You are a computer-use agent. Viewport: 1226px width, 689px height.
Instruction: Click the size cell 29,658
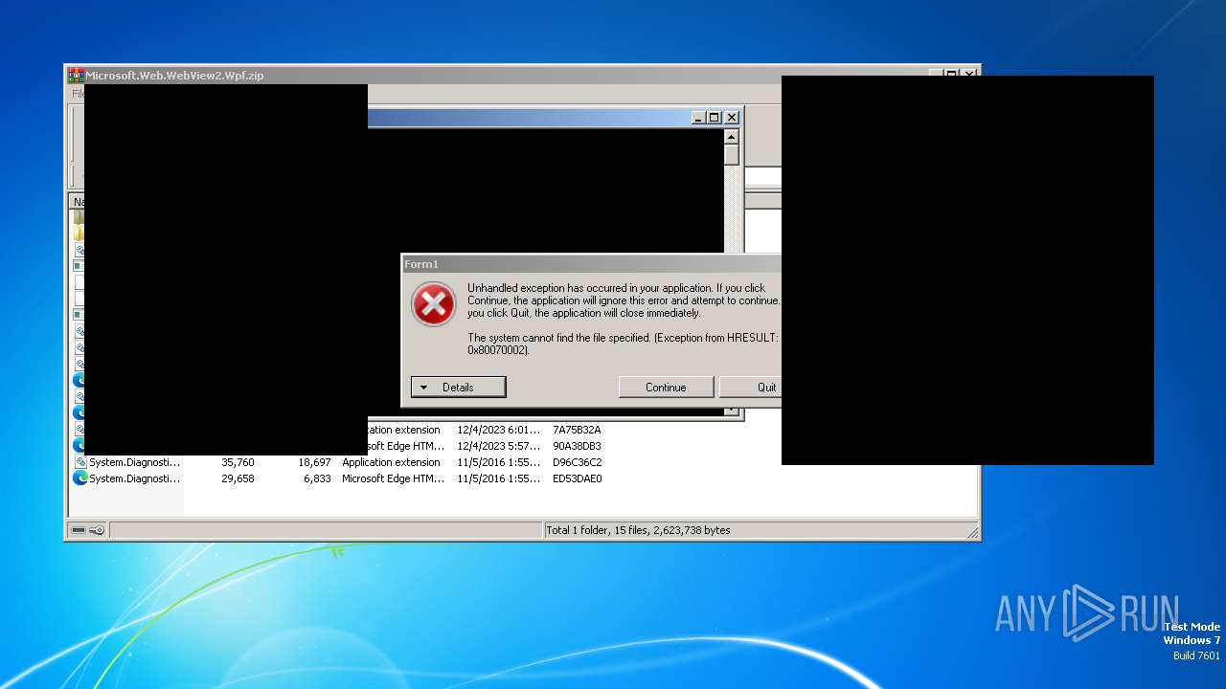tap(238, 478)
